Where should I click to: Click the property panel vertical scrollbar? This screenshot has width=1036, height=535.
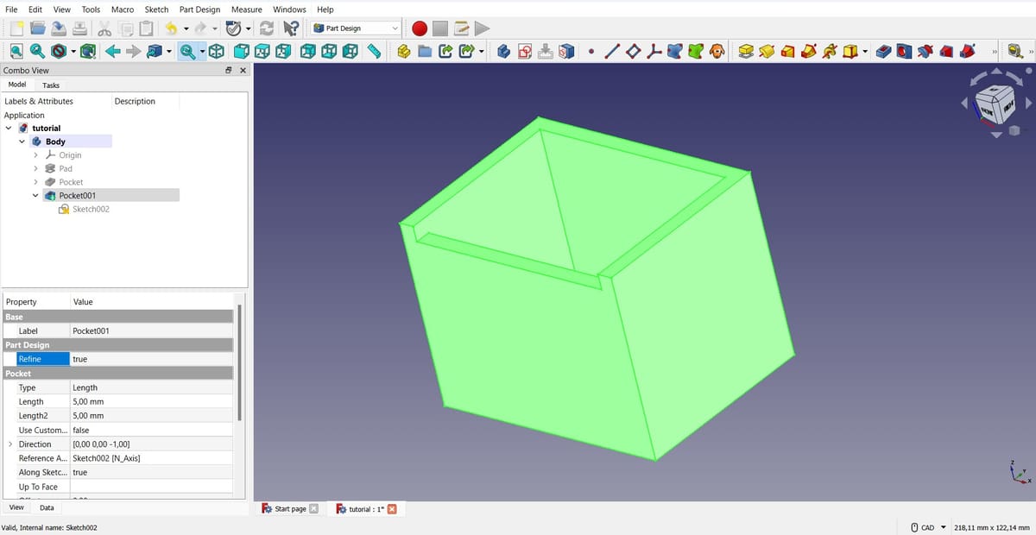(x=240, y=361)
